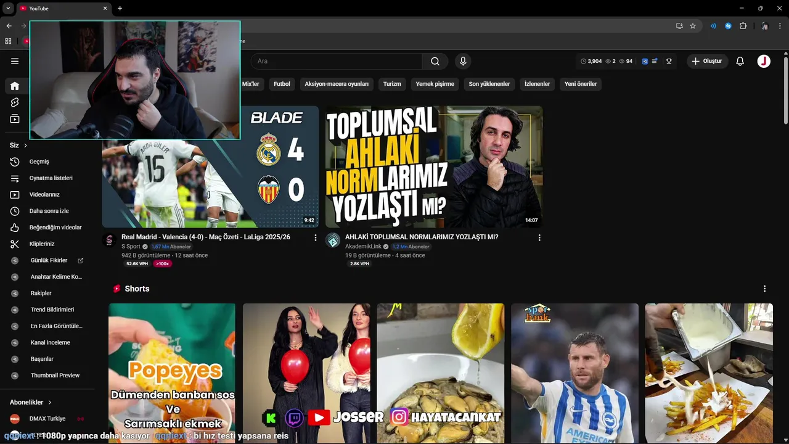The image size is (789, 444).
Task: Open the Extensions puzzle icon
Action: pyautogui.click(x=743, y=26)
